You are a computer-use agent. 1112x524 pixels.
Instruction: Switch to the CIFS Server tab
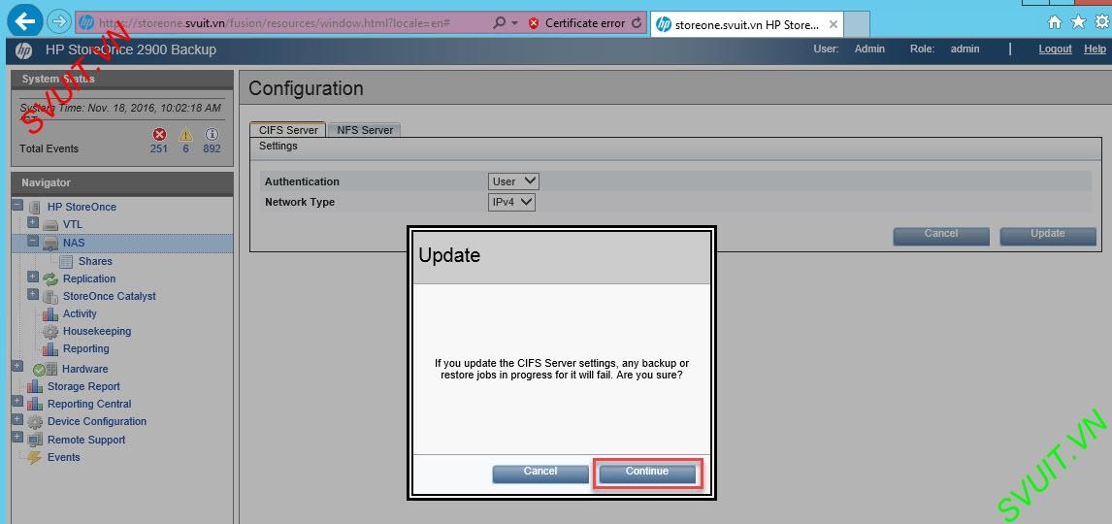(x=288, y=130)
